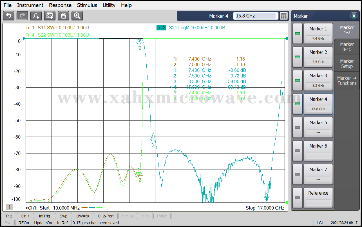Viewport: 362px width, 227px height.
Task: Click the Reference marker button
Action: pyautogui.click(x=318, y=197)
